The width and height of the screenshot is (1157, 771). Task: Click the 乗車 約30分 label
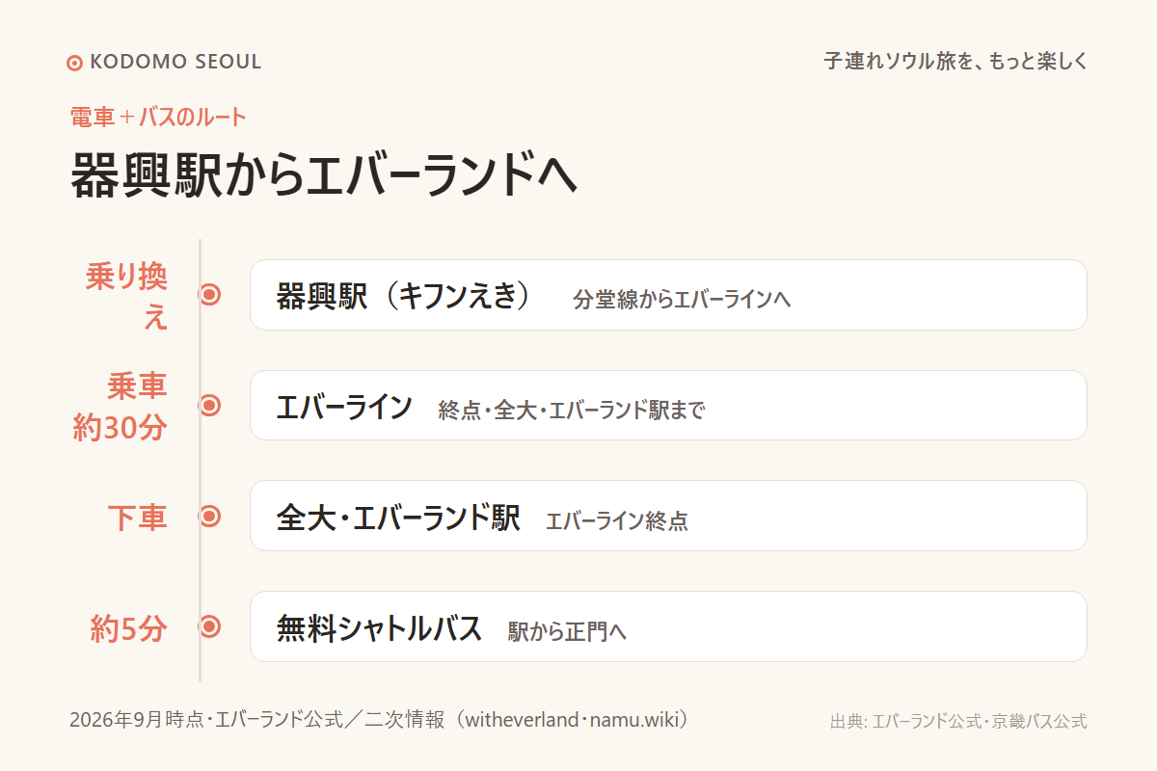(121, 406)
